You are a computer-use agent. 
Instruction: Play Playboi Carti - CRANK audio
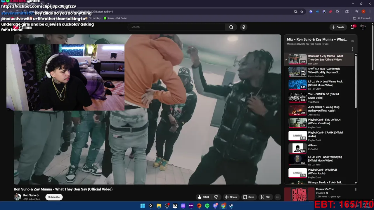(320, 136)
